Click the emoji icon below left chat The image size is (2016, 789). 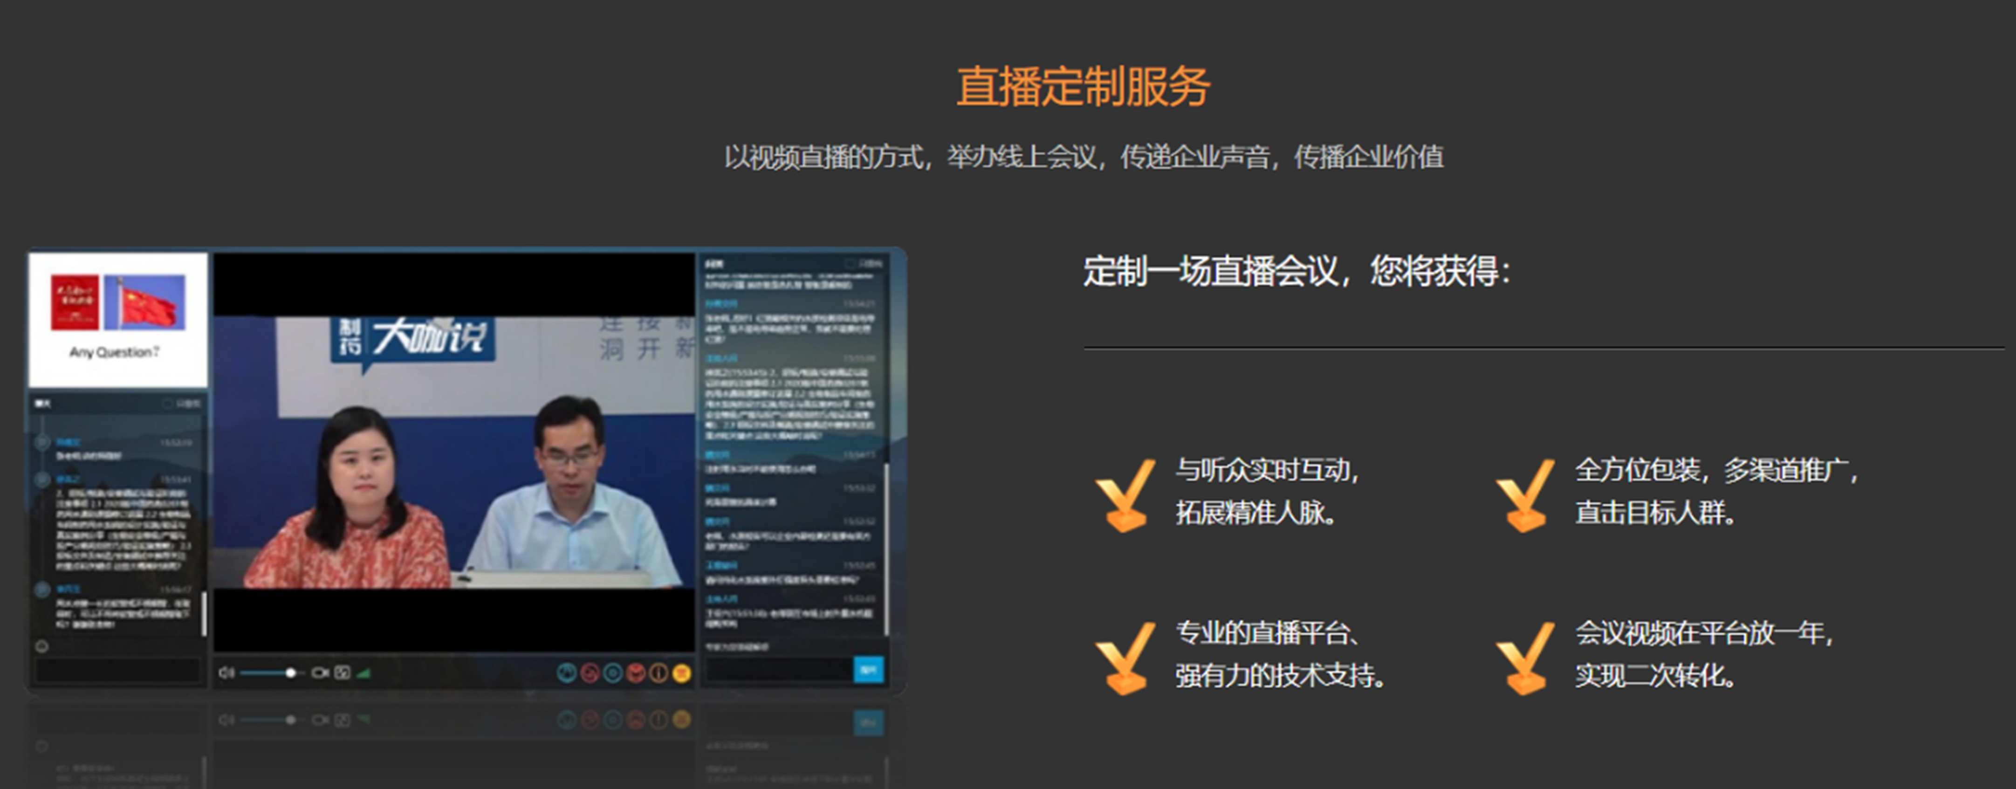(x=42, y=646)
